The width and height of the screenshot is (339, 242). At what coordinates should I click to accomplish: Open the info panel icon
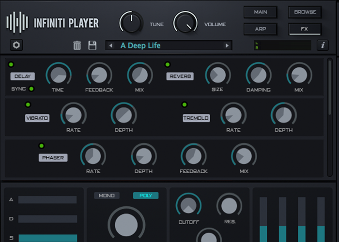point(323,45)
